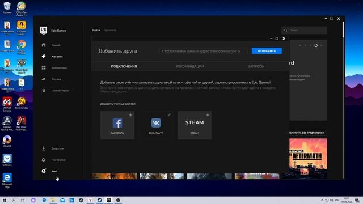The width and height of the screenshot is (363, 204).
Task: Open the Microsoft Edge desktop shortcut
Action: pos(7,181)
